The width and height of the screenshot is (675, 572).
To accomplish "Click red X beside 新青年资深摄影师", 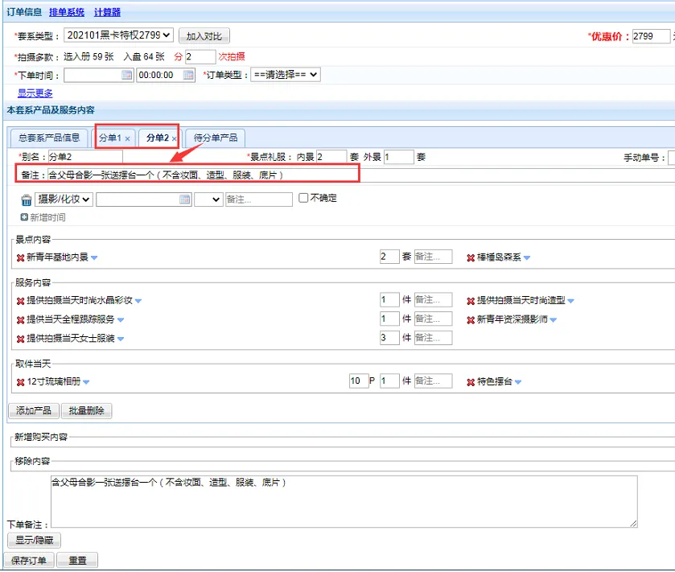I will 471,320.
